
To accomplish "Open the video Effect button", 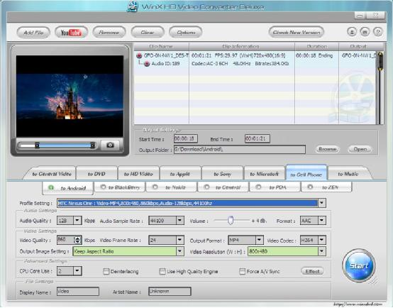I will [x=312, y=271].
